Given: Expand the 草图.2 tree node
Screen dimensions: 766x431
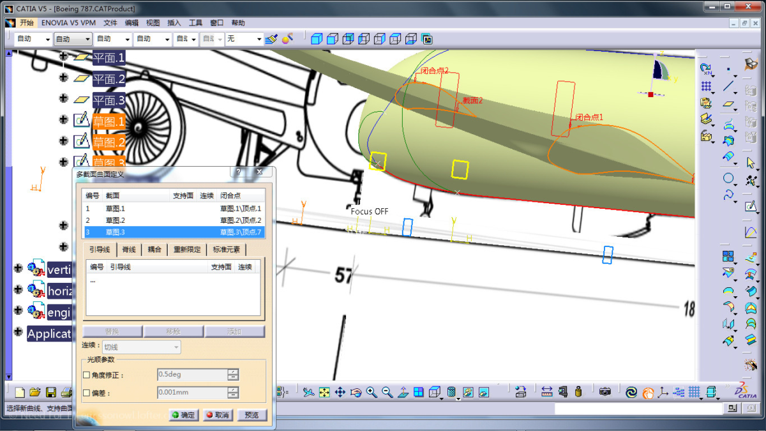Looking at the screenshot, I should pyautogui.click(x=63, y=140).
